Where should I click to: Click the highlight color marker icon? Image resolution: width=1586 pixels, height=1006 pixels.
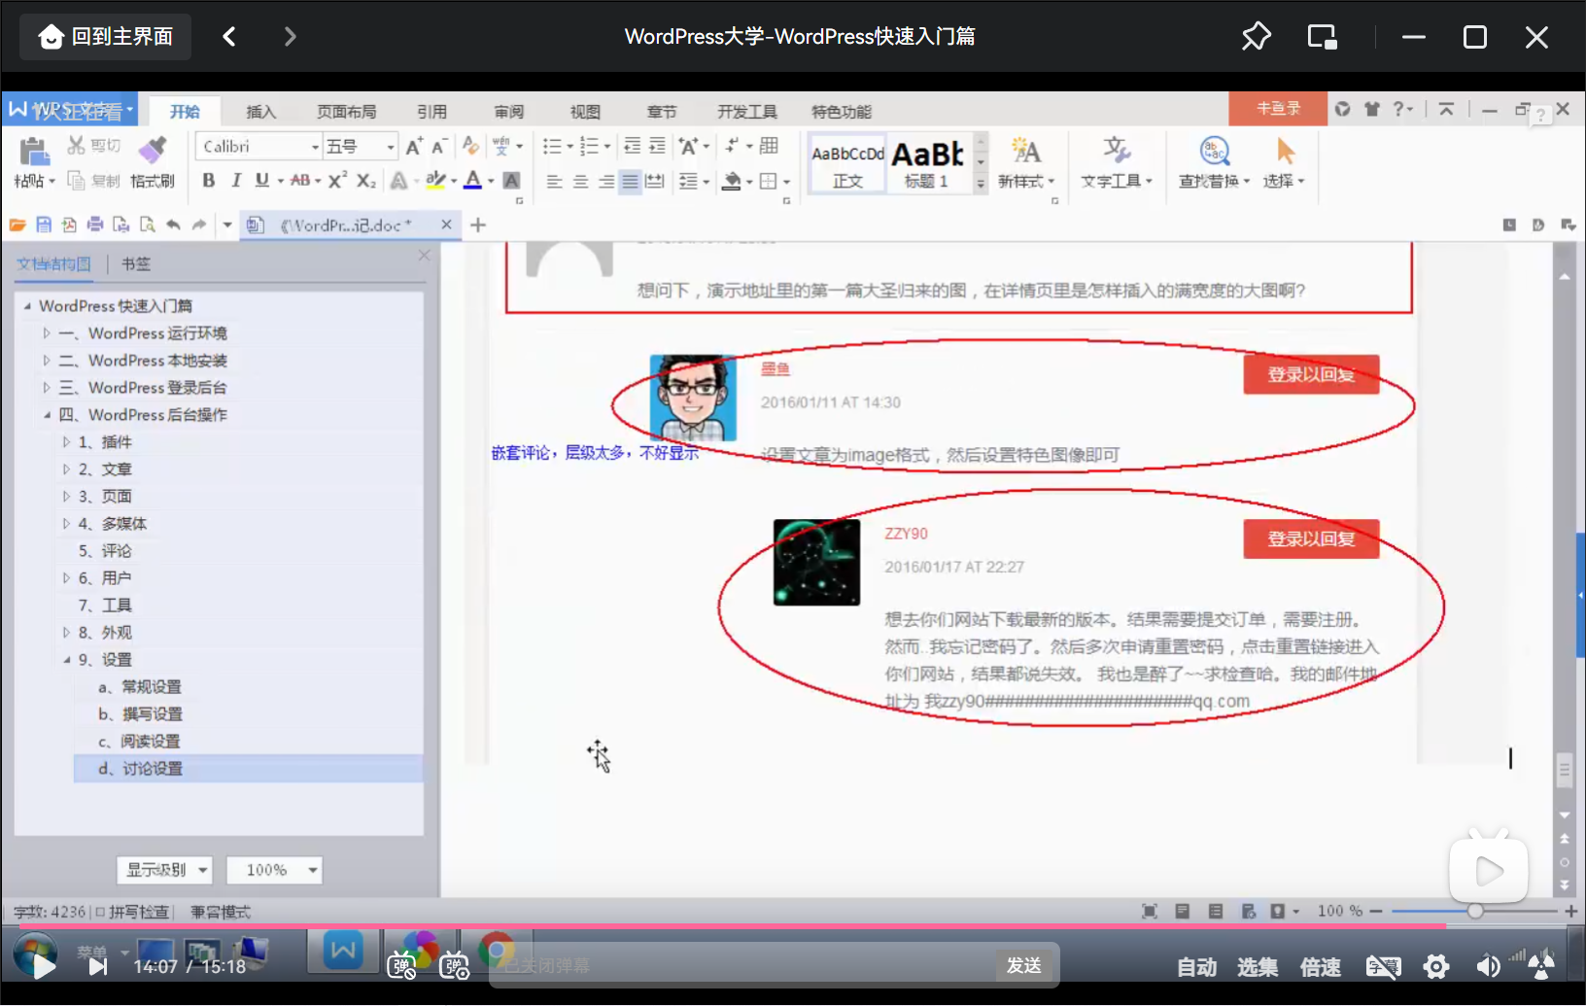pyautogui.click(x=435, y=180)
